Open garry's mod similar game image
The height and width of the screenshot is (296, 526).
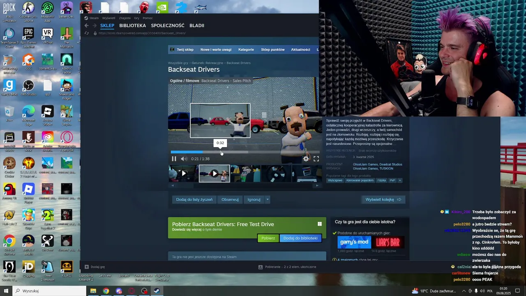[354, 242]
